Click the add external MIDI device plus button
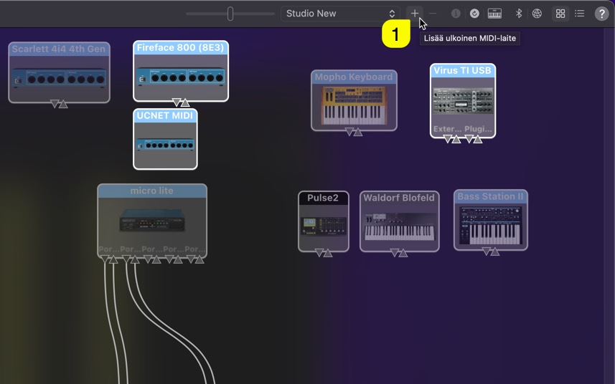 click(414, 14)
